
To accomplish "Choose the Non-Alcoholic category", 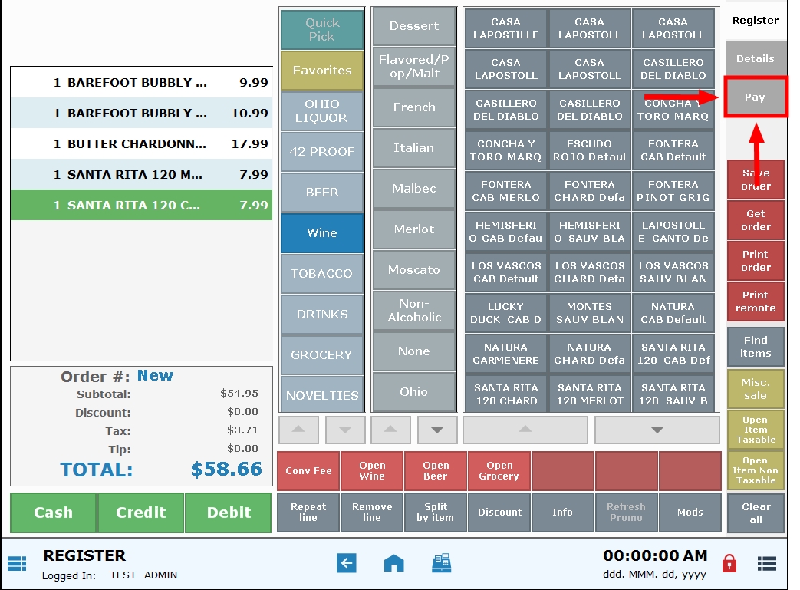I will [414, 310].
